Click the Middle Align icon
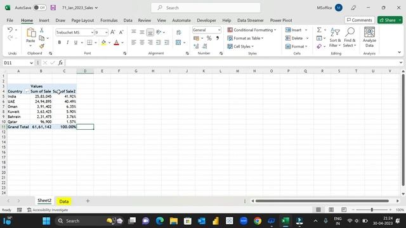The image size is (406, 228). coord(142,32)
